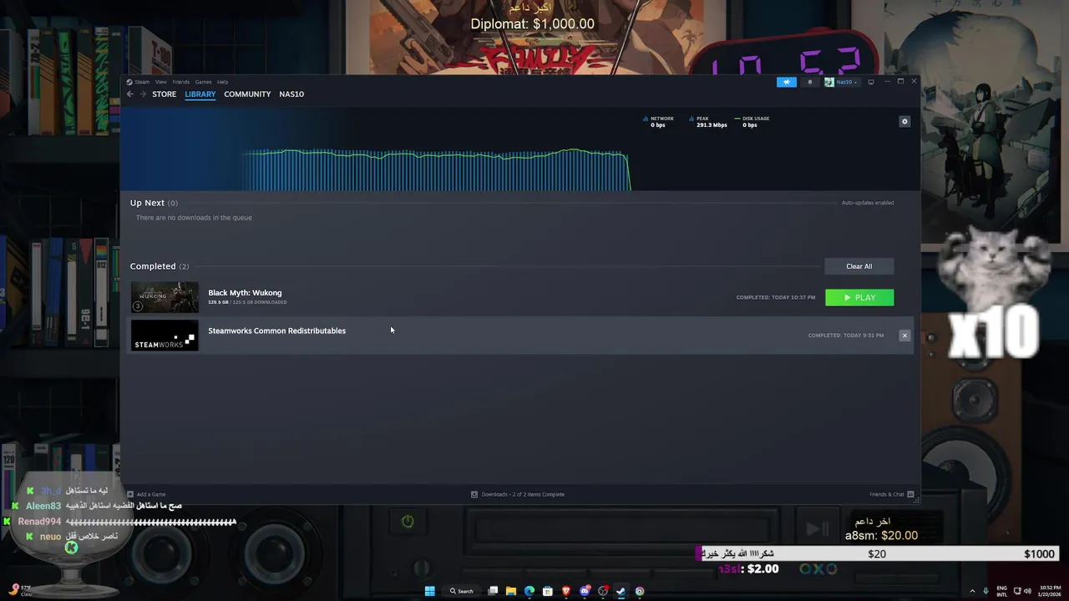Launch Microsoft Edge from taskbar
Viewport: 1069px width, 601px height.
coord(529,591)
